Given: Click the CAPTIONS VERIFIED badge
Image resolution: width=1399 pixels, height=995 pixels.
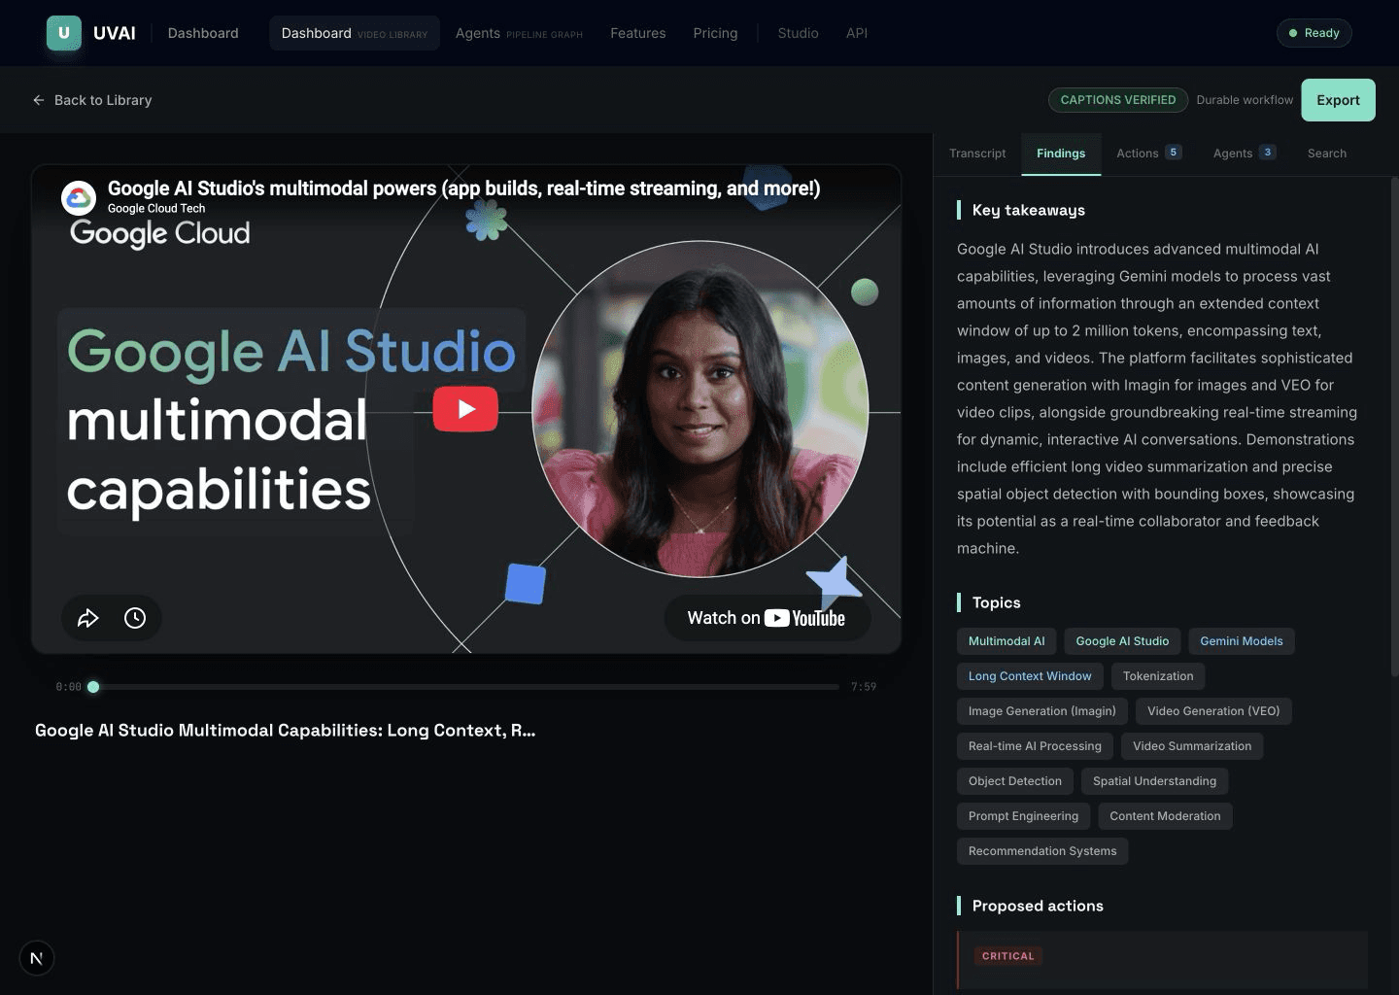Looking at the screenshot, I should point(1118,100).
